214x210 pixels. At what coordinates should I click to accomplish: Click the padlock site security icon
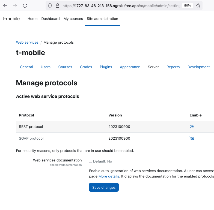(58, 5)
